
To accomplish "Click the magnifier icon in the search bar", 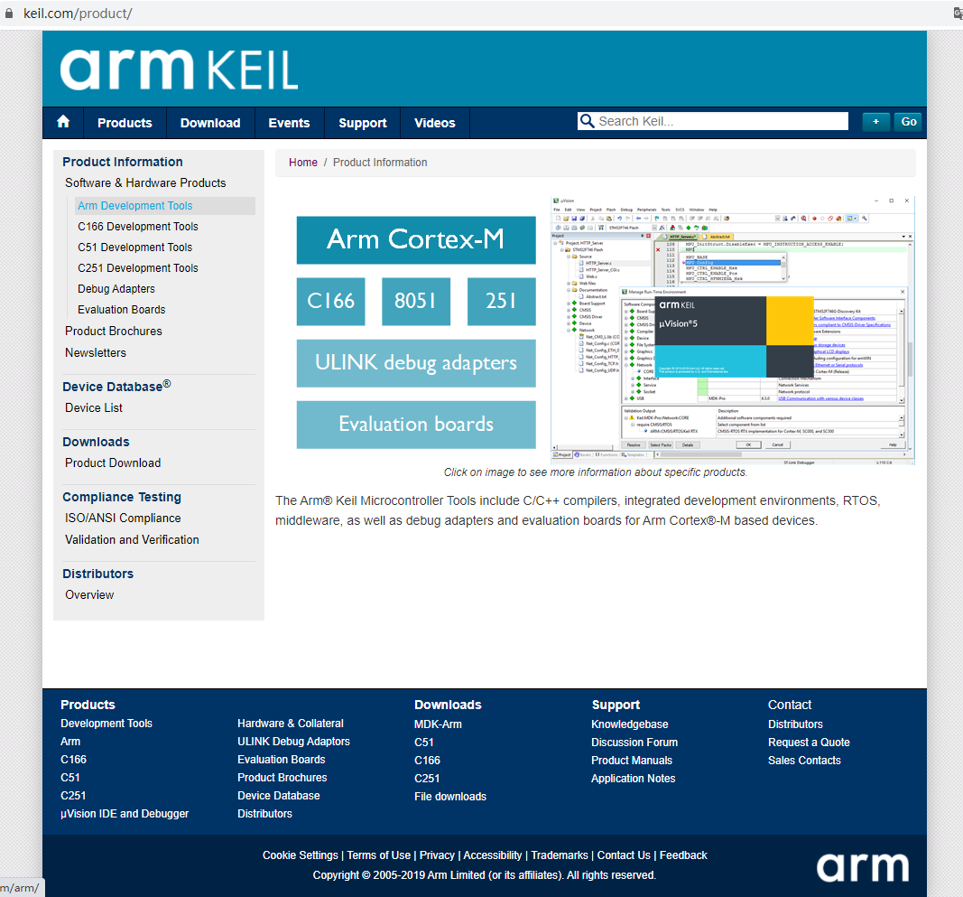I will click(x=588, y=120).
